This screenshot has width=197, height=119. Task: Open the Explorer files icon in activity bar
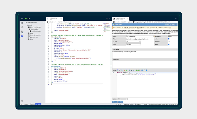click(22, 23)
